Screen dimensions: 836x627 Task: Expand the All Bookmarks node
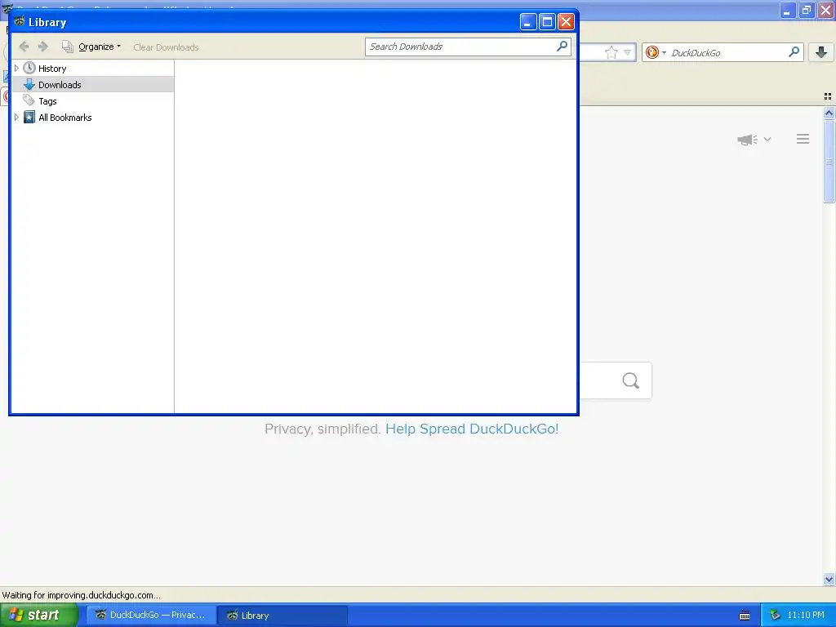tap(16, 118)
